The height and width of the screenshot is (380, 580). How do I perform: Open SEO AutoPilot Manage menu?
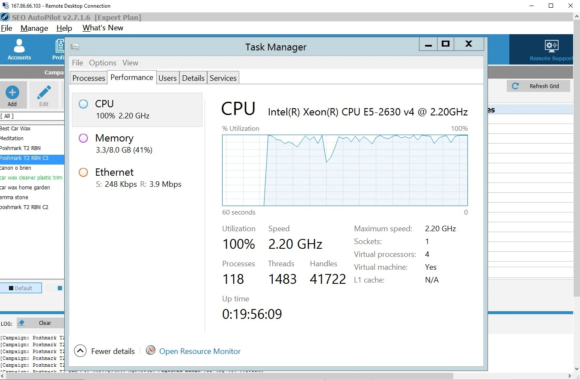coord(34,28)
